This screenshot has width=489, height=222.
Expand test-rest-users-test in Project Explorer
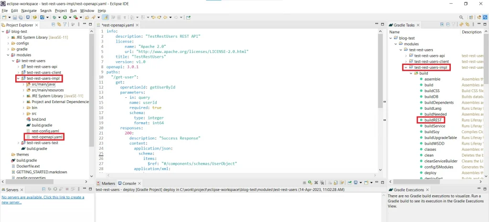click(19, 143)
